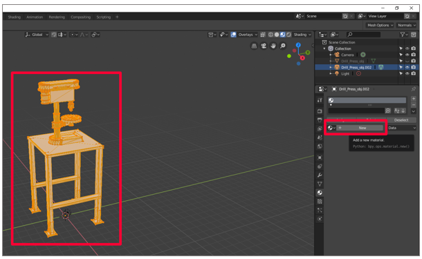Open the proportional falloff curve dropdown

(84, 35)
